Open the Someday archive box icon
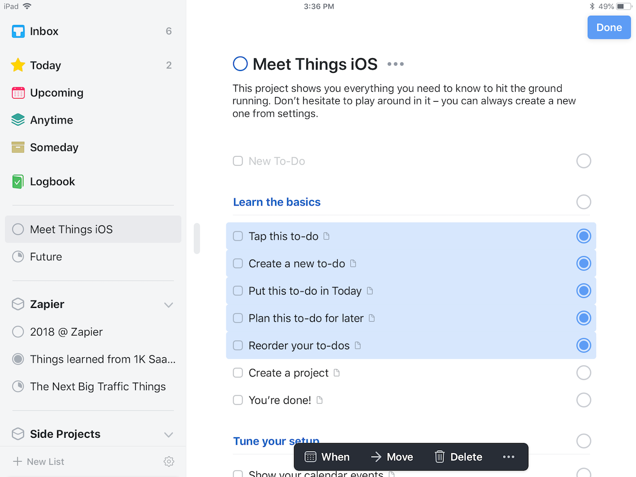636x477 pixels. (18, 147)
